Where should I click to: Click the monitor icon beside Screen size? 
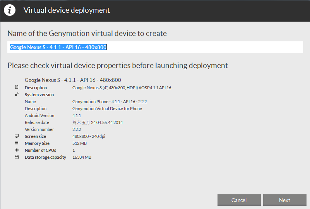[17, 136]
